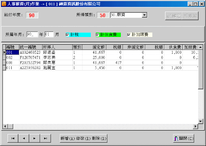Minimize the payroll window

pyautogui.click(x=190, y=4)
